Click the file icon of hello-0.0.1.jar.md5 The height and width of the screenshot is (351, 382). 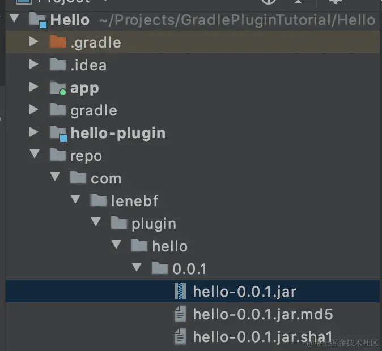tap(180, 314)
